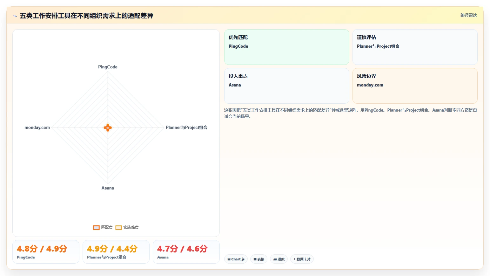The image size is (490, 276).
Task: Open the 风险边界 monday.com card
Action: pyautogui.click(x=415, y=86)
